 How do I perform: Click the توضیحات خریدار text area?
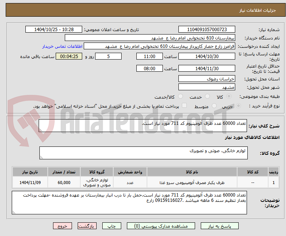click(x=129, y=203)
